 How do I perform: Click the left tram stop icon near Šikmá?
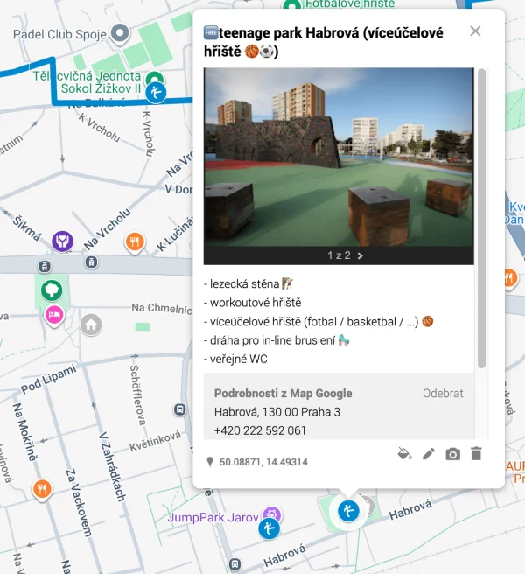[45, 267]
